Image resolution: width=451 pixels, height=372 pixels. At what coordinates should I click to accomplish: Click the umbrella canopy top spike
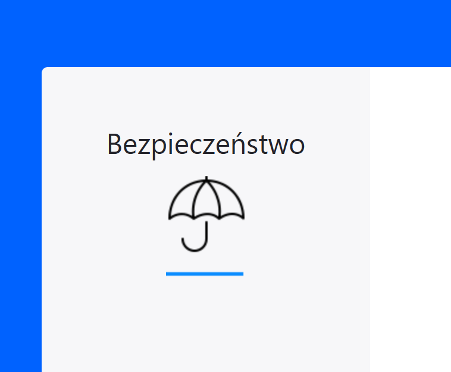206,179
